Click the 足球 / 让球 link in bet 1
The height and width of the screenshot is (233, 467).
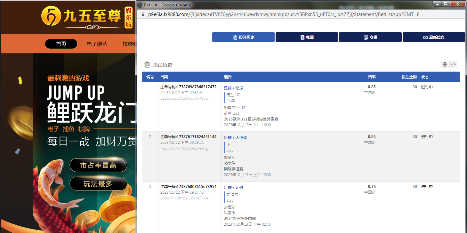click(234, 88)
